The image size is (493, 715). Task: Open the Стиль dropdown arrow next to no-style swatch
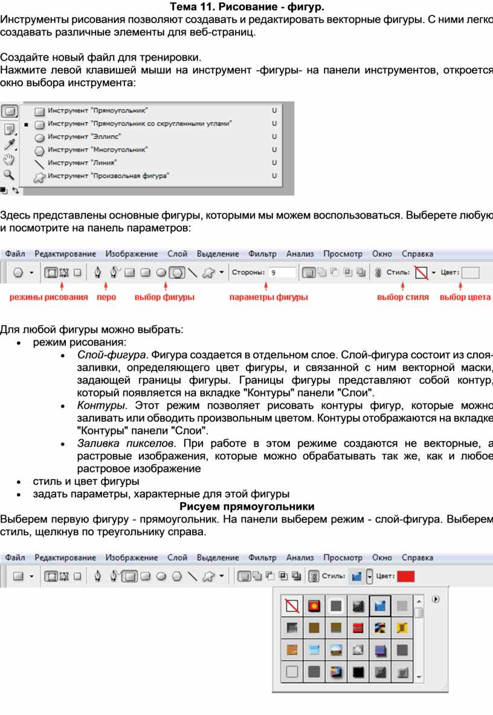click(433, 273)
